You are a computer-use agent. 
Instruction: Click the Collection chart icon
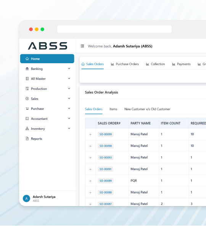click(147, 64)
